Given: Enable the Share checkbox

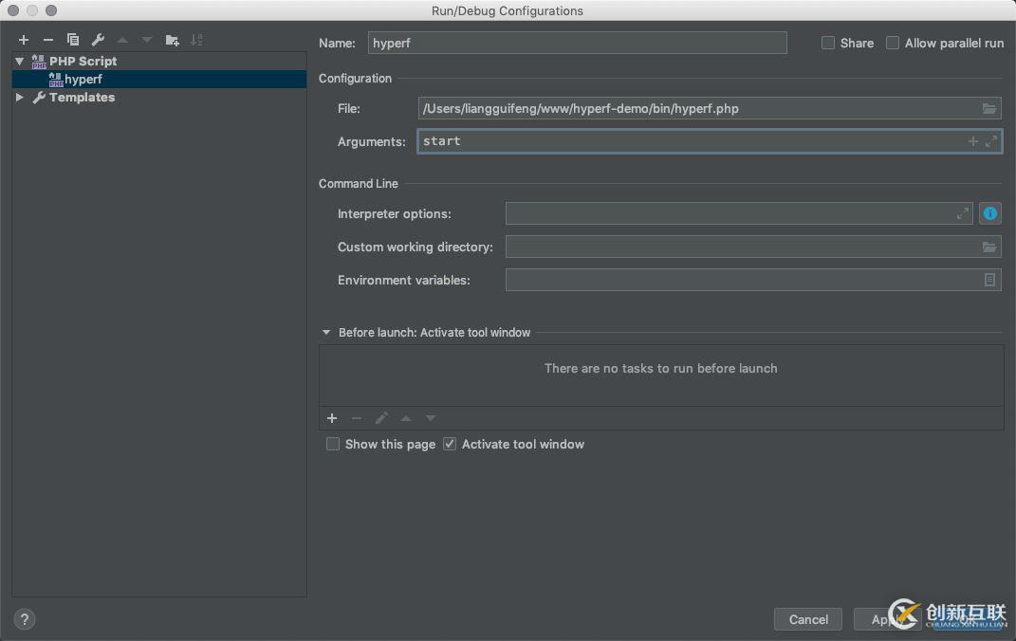Looking at the screenshot, I should click(828, 43).
